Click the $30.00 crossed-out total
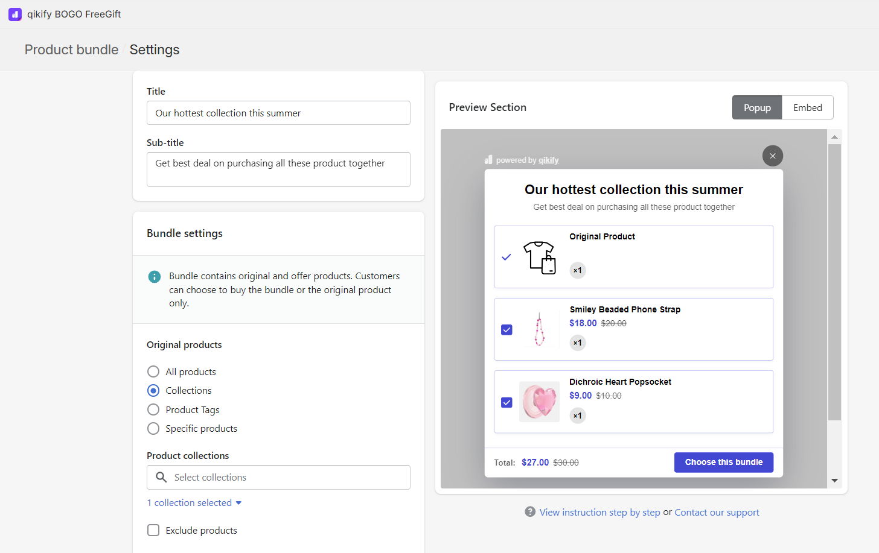Screen dimensions: 879x553 pyautogui.click(x=566, y=463)
